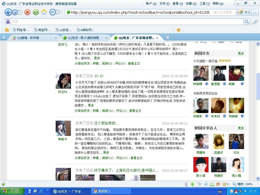
Task: Click the gray figure icon in status bar
Action: [186, 184]
